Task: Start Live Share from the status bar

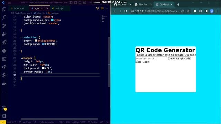Action: click(25, 122)
